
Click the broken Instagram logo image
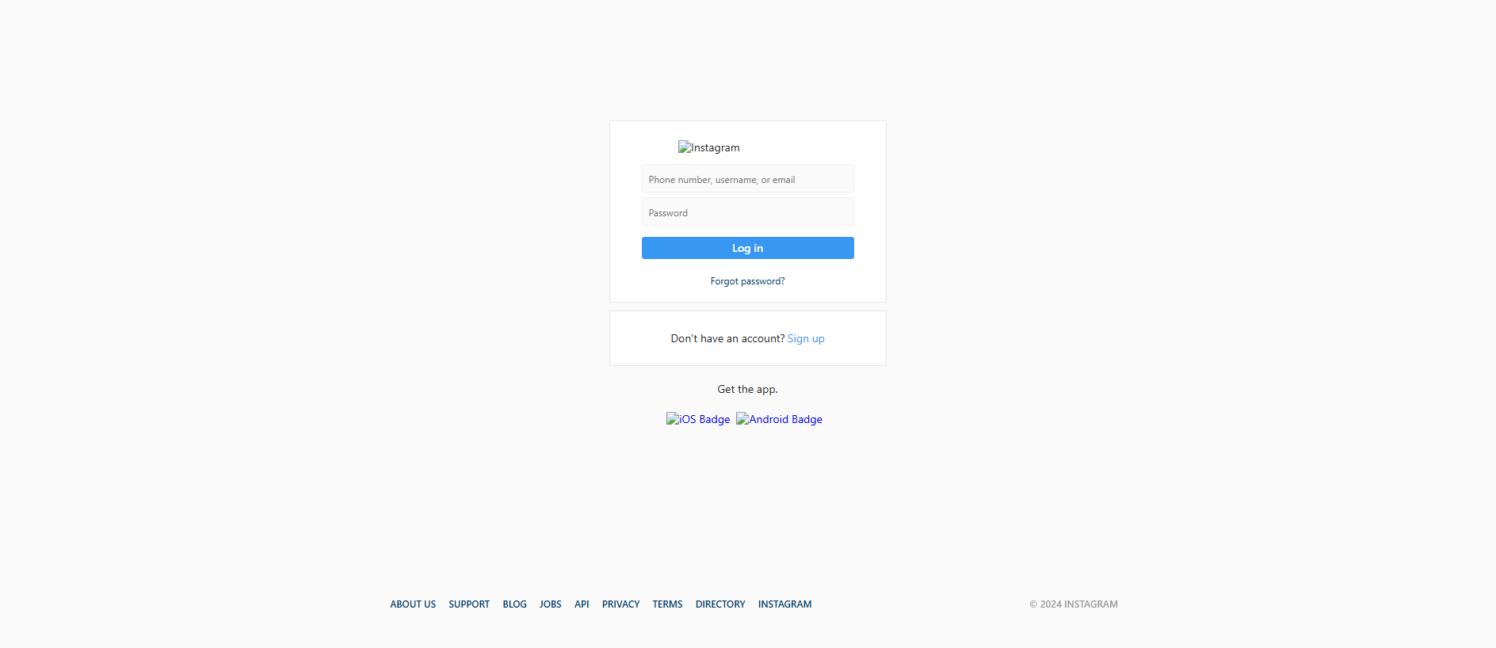pos(709,147)
